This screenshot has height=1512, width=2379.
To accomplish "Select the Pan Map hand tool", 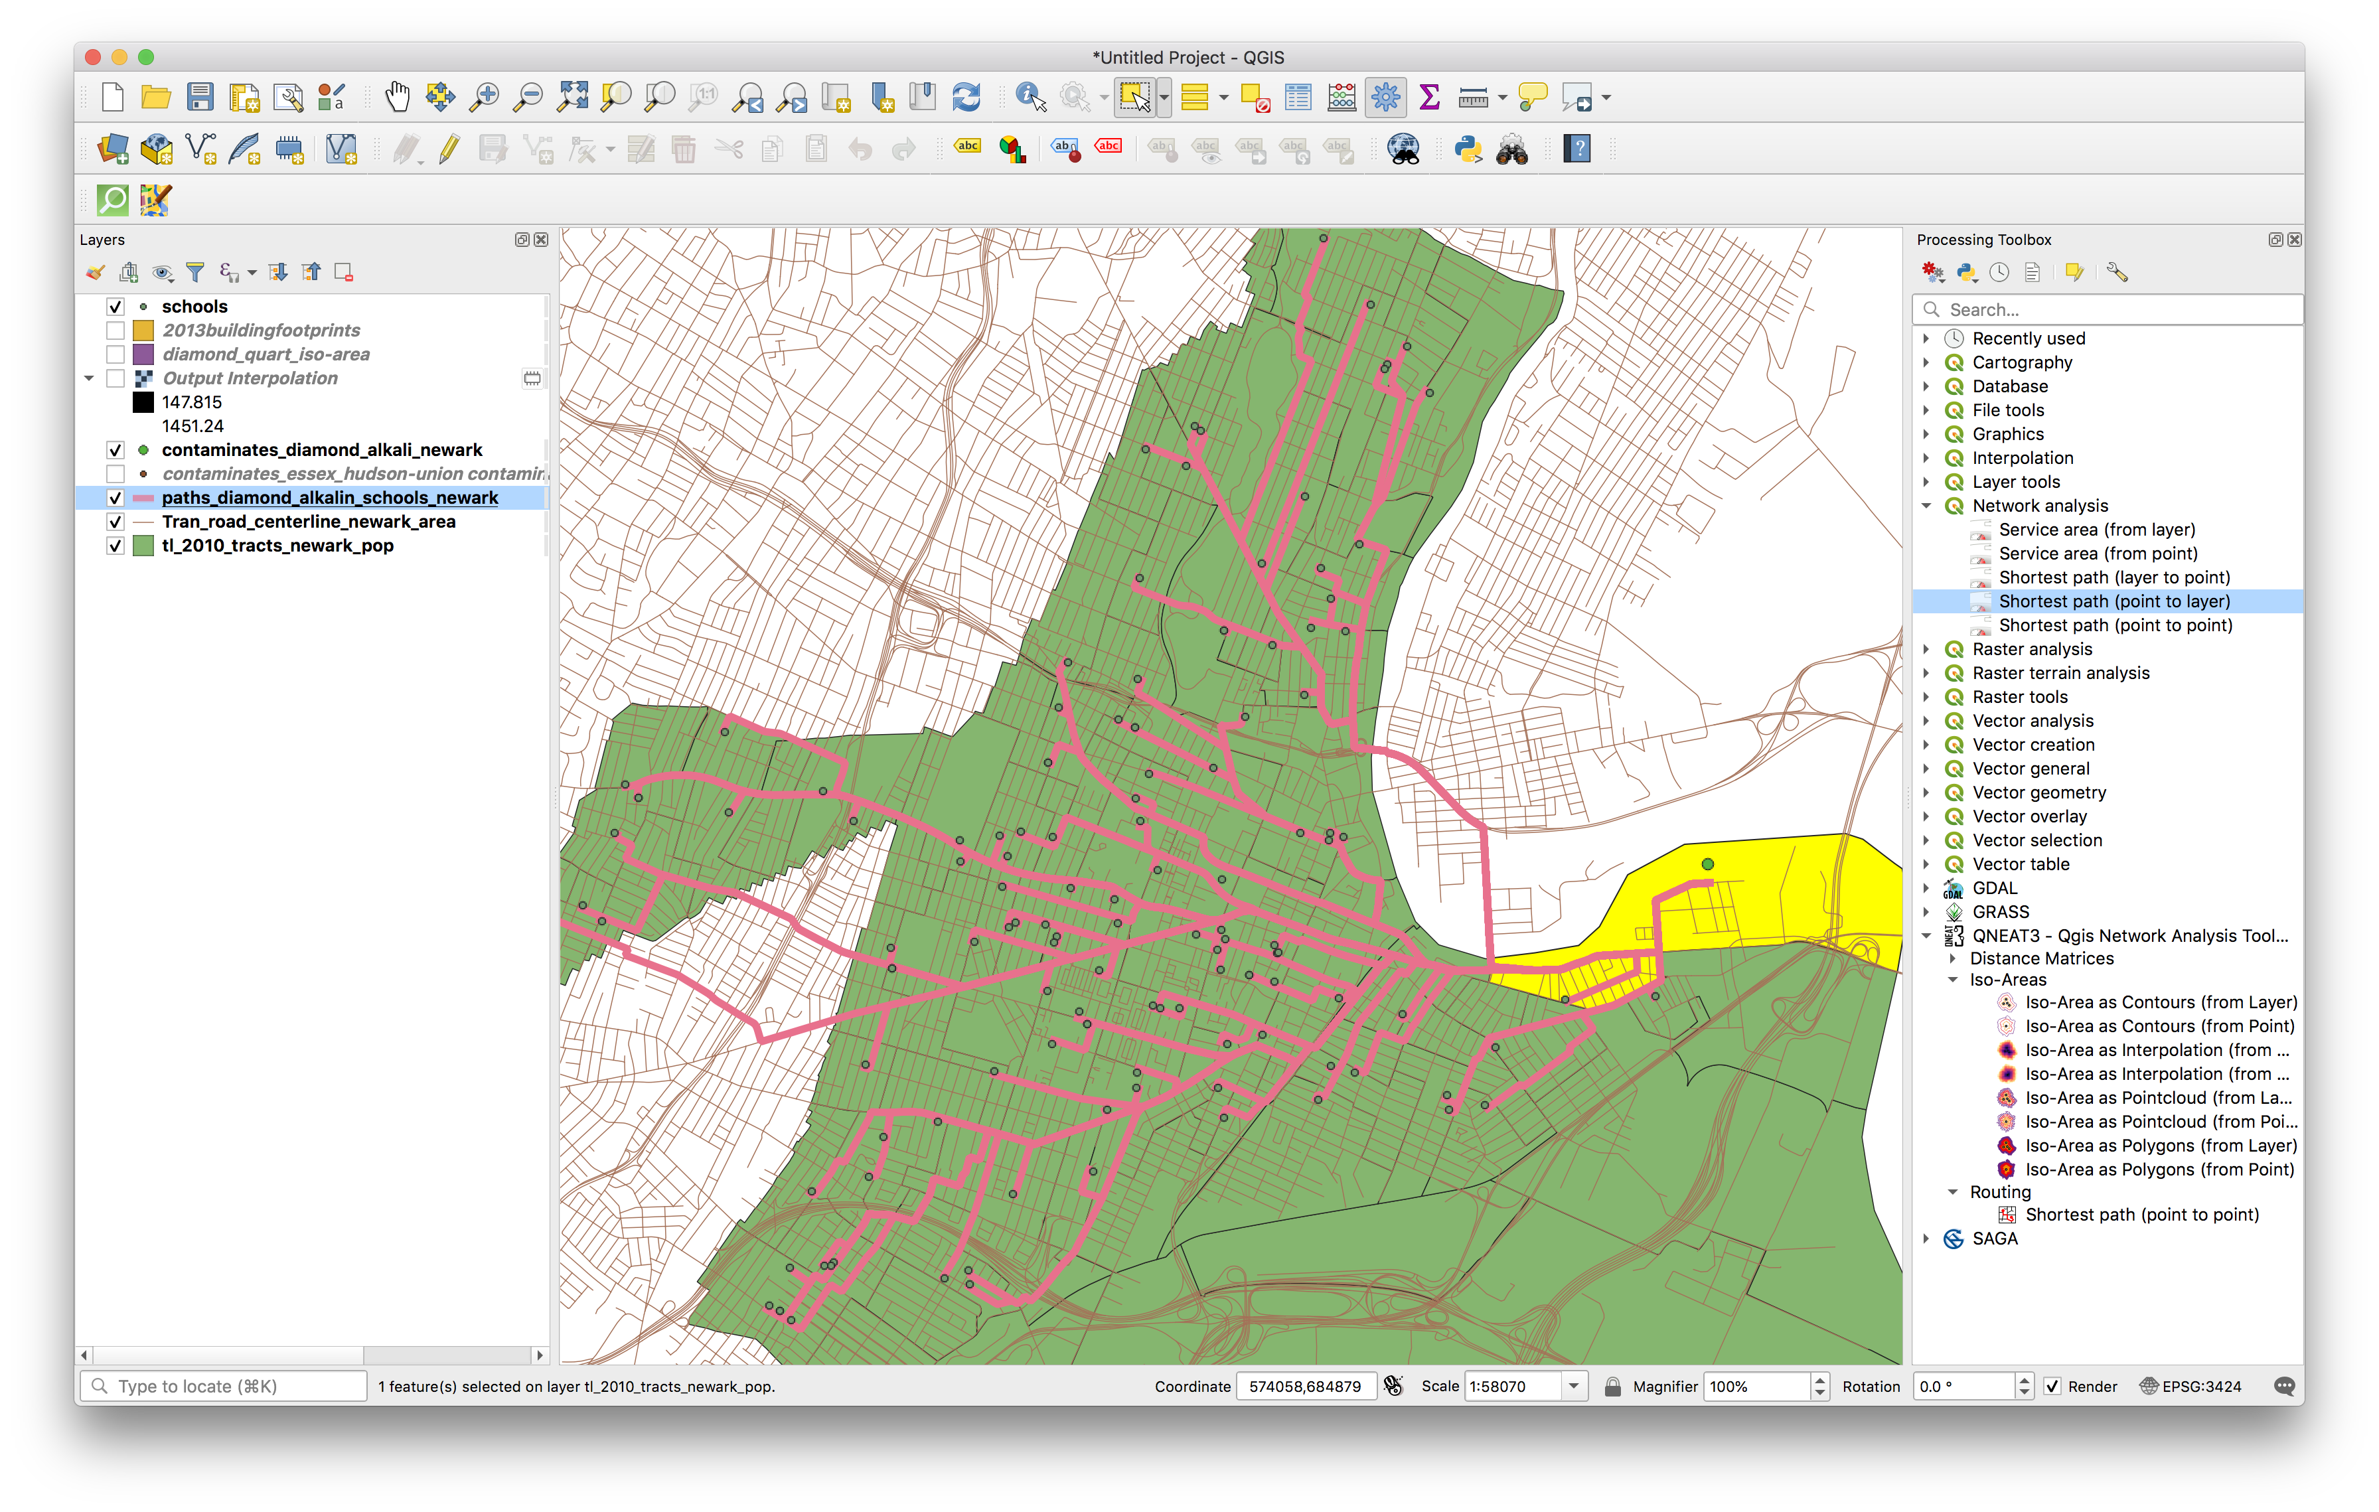I will click(x=397, y=97).
